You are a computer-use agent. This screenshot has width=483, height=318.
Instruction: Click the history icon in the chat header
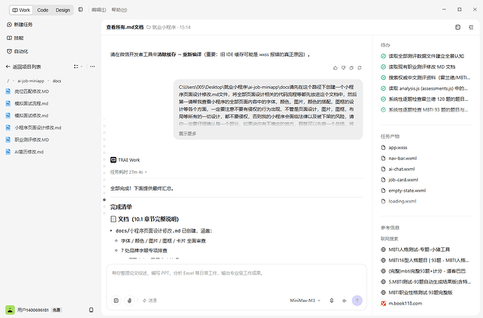pos(458,27)
